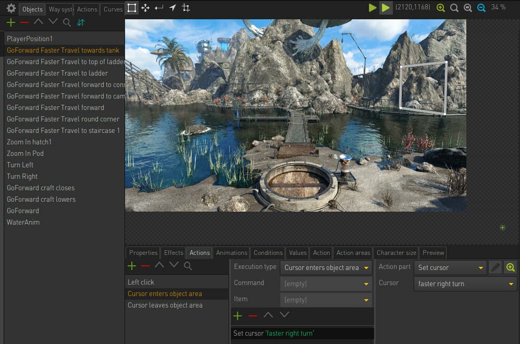
Task: Select GoForward Faster Travel to ladder
Action: click(64, 73)
